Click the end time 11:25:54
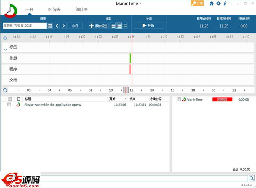 coord(140,105)
